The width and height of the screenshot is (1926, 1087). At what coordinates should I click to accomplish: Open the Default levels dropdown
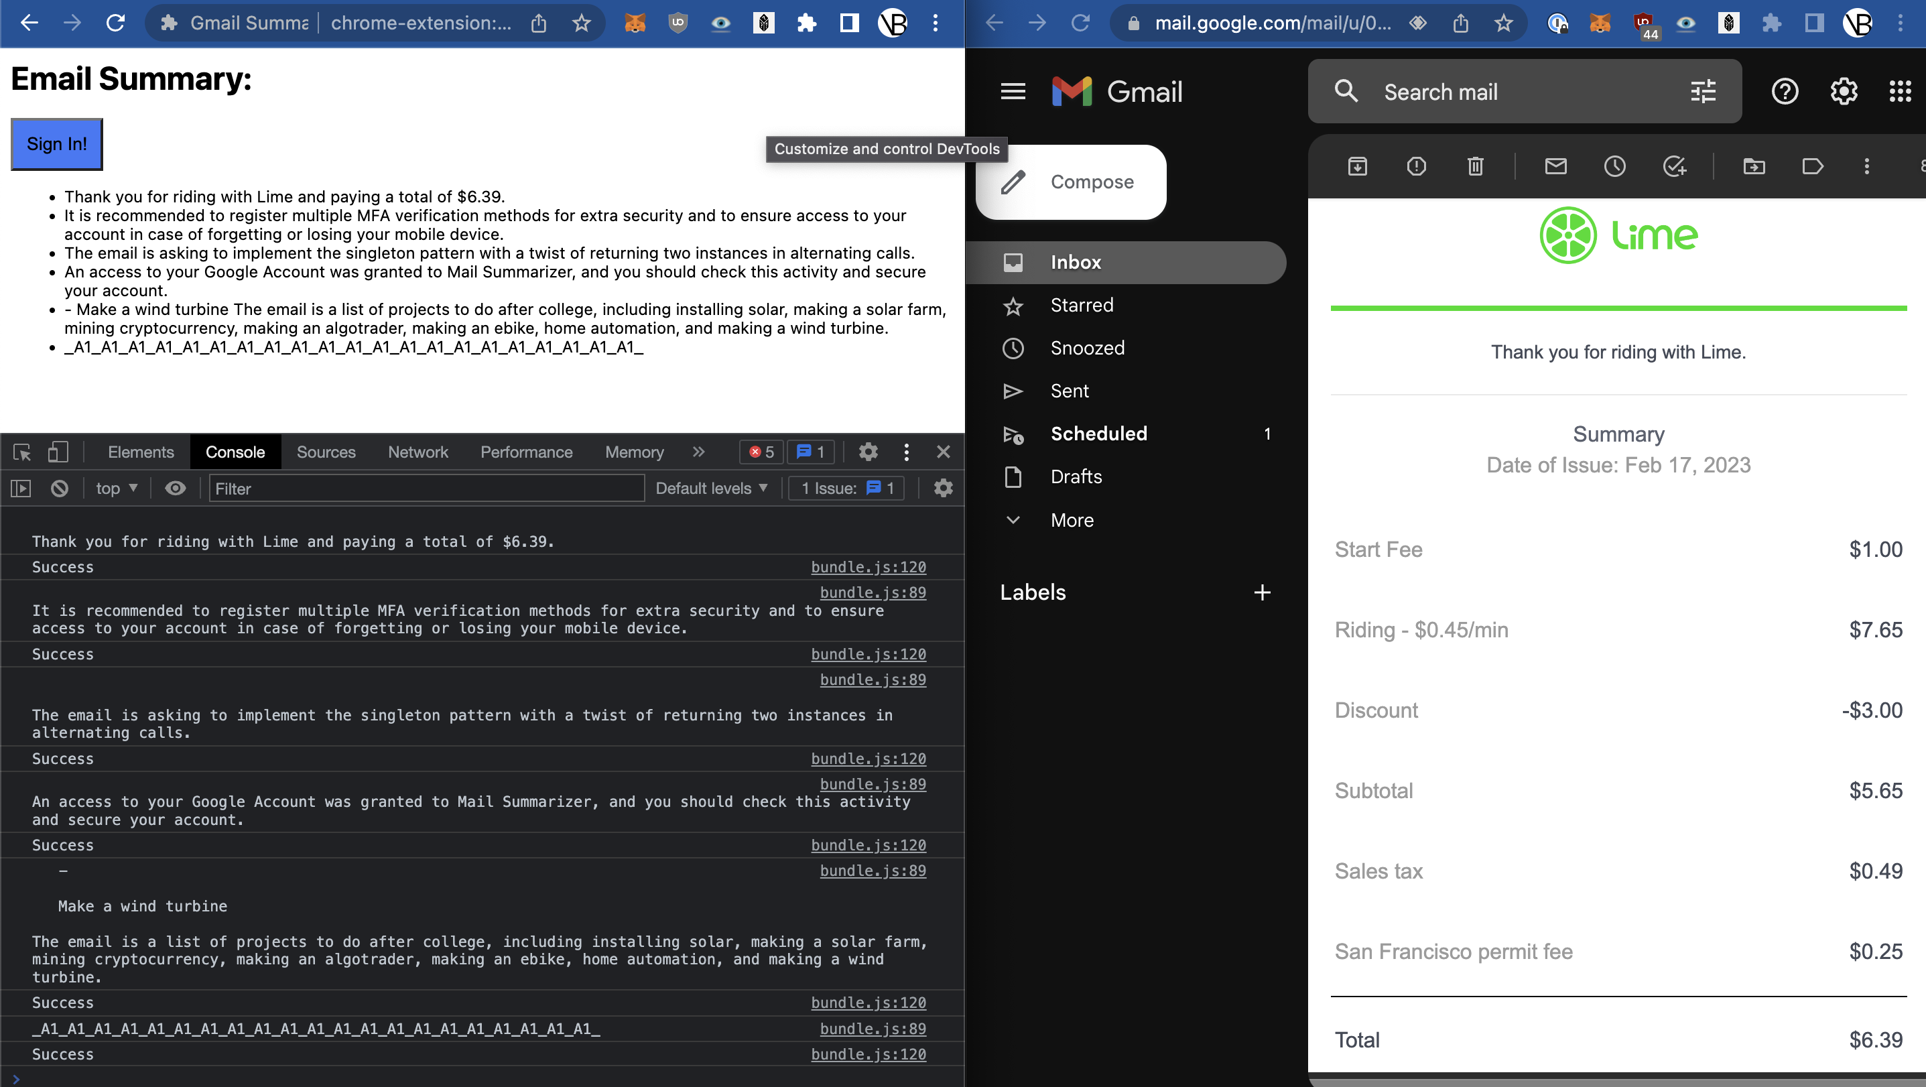tap(711, 489)
